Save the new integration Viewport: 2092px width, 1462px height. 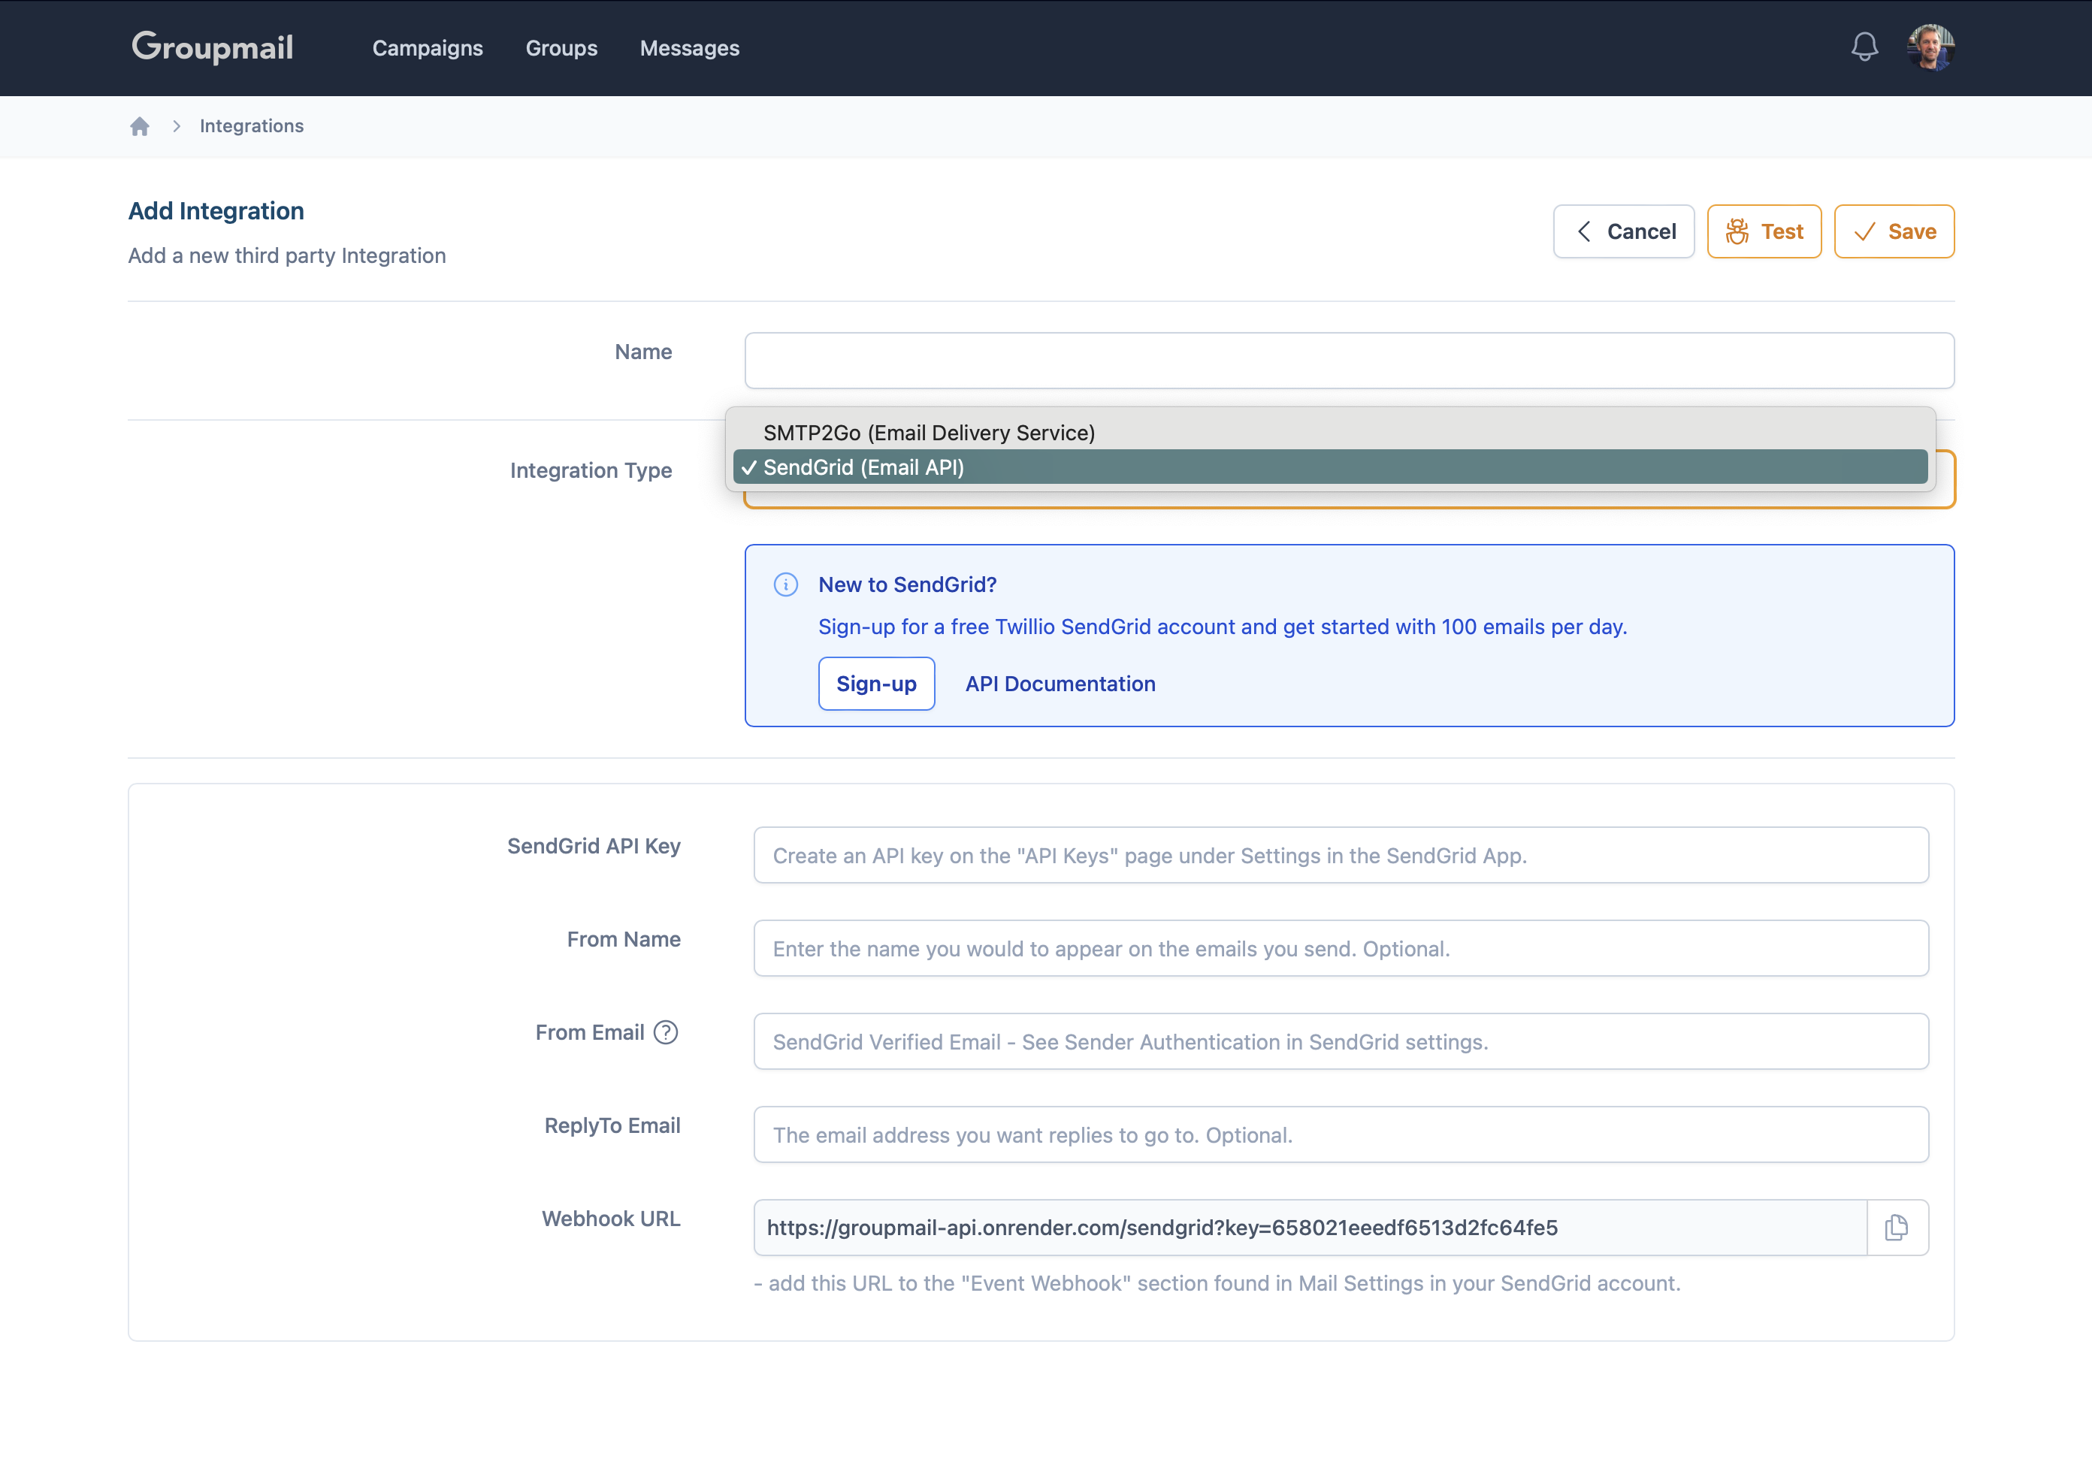click(x=1894, y=231)
